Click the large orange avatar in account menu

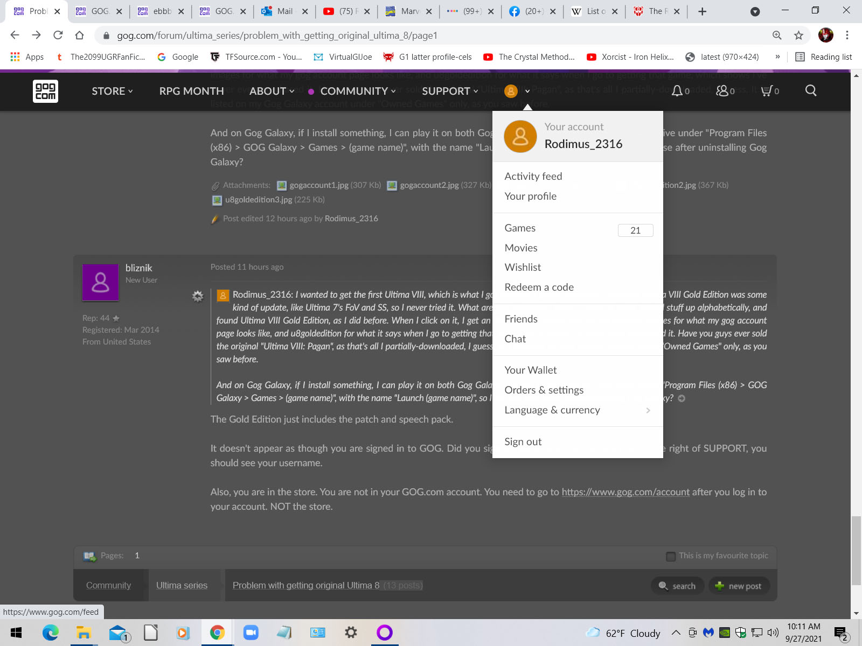click(x=520, y=136)
